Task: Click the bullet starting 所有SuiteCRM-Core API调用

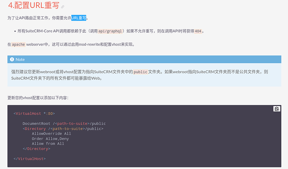Action: (x=111, y=31)
